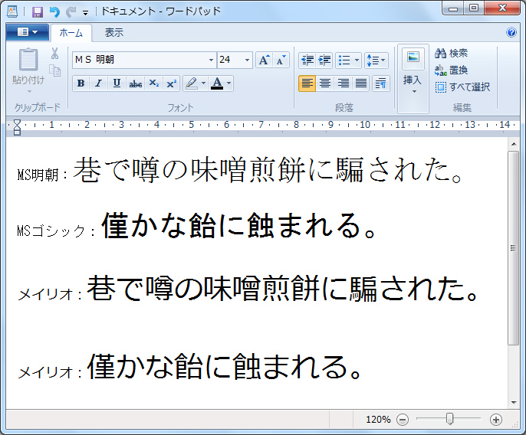The image size is (526, 435).
Task: Click the WordPad icon in title bar
Action: 12,12
